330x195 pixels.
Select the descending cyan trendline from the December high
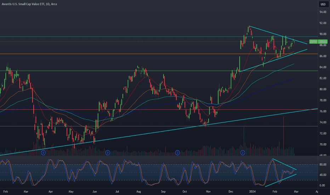click(x=278, y=35)
